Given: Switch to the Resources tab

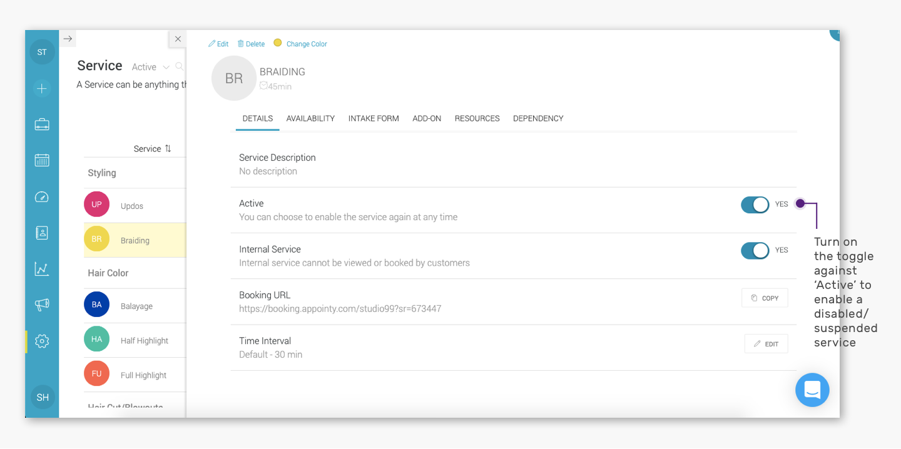Looking at the screenshot, I should click(477, 118).
